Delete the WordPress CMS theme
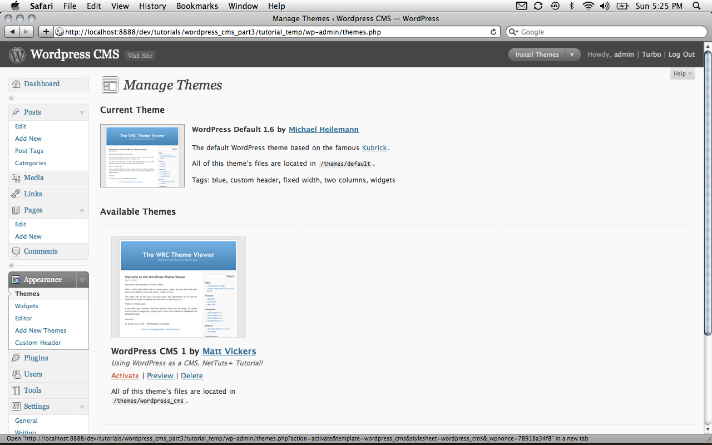Viewport: 712px width, 445px height. [192, 375]
